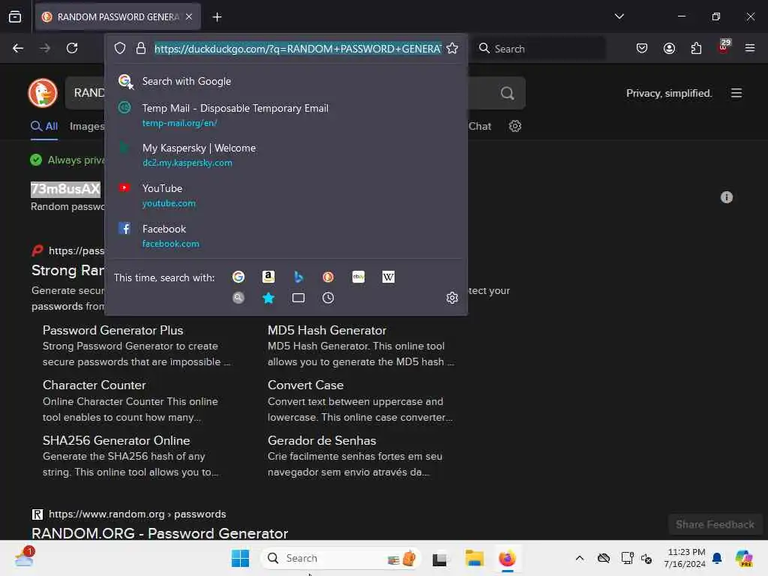Open DuckDuckGo search settings gear
The image size is (768, 576).
pos(514,126)
